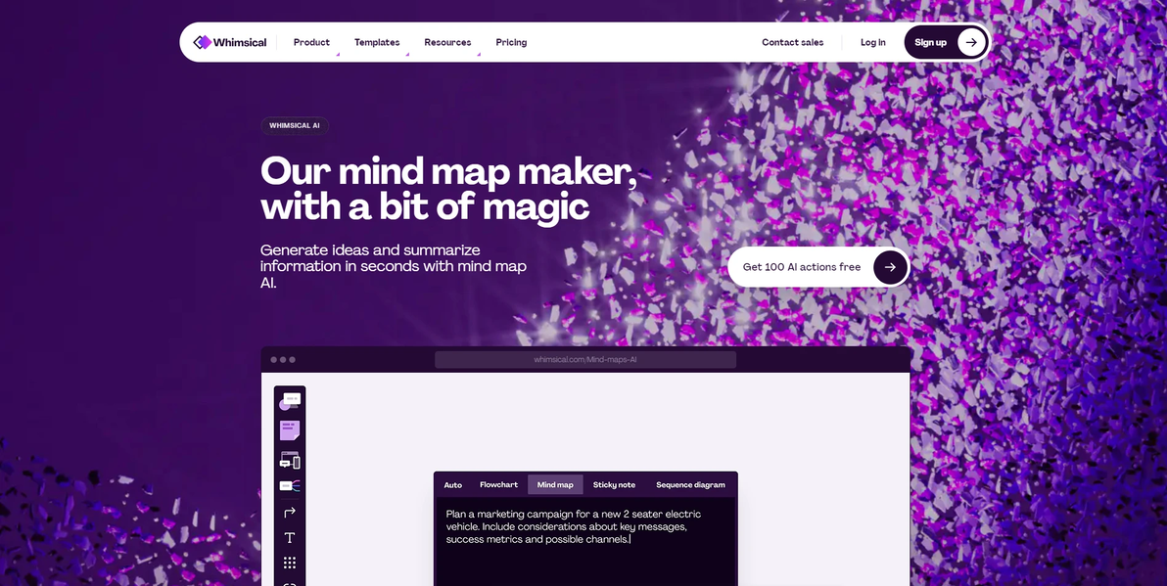Image resolution: width=1167 pixels, height=586 pixels.
Task: Open the Pricing page
Action: pos(511,42)
